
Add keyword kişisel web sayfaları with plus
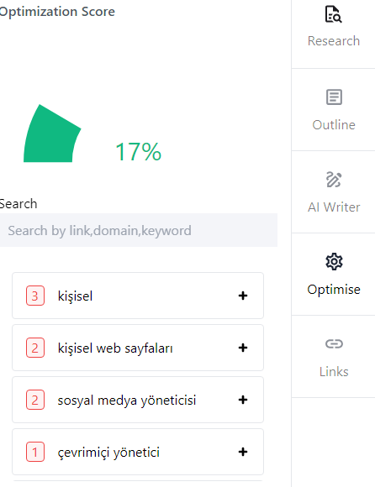click(x=243, y=348)
